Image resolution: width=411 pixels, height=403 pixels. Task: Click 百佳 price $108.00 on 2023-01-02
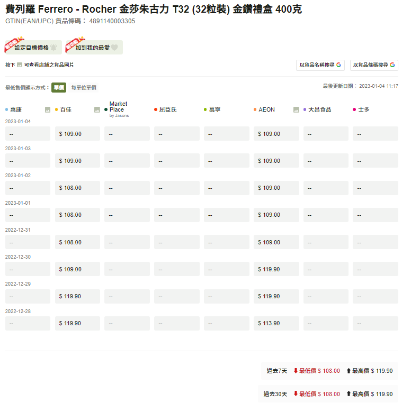pos(77,188)
